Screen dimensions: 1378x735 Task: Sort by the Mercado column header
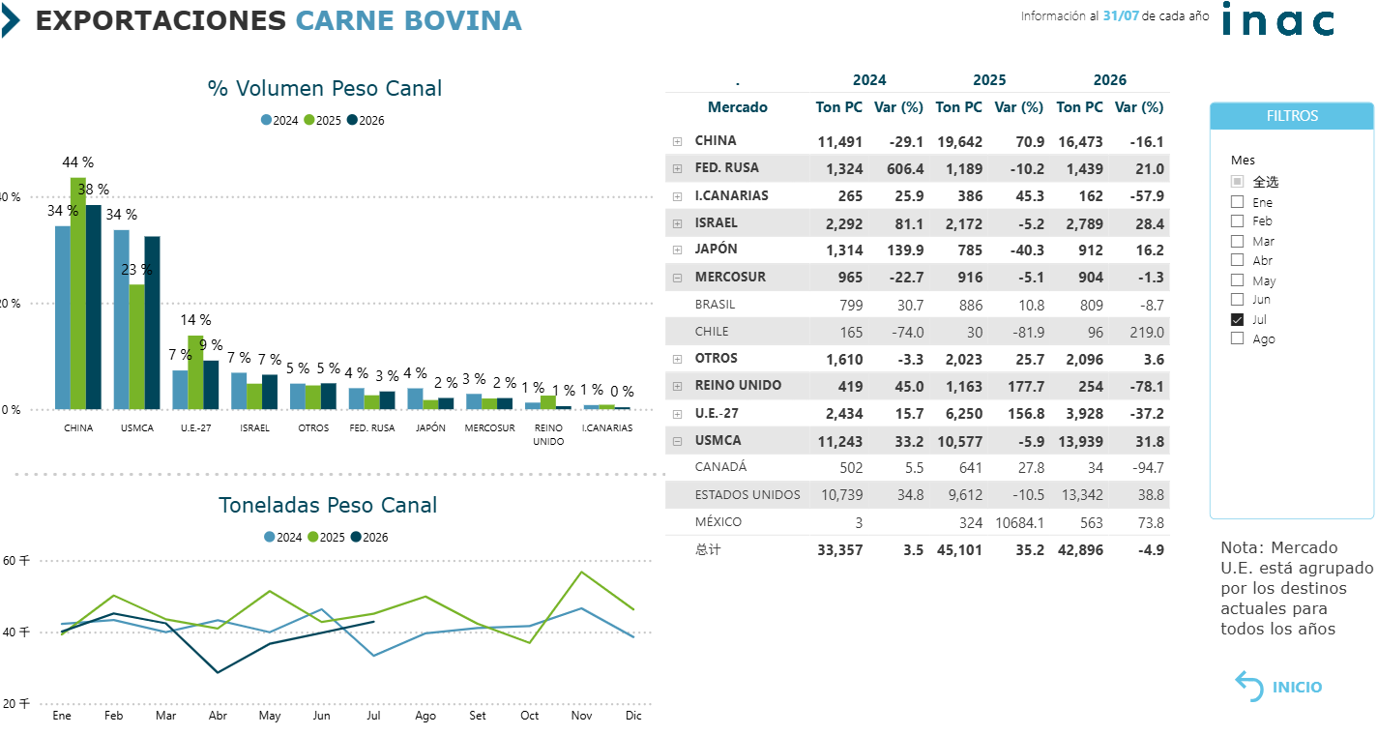point(737,107)
